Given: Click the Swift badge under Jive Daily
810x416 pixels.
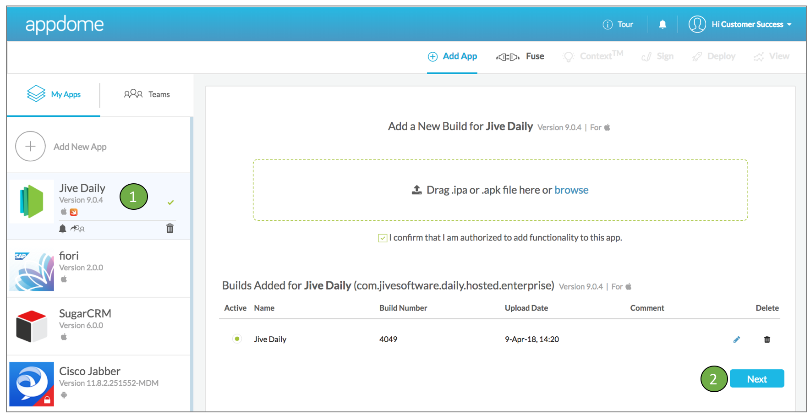Looking at the screenshot, I should click(74, 212).
